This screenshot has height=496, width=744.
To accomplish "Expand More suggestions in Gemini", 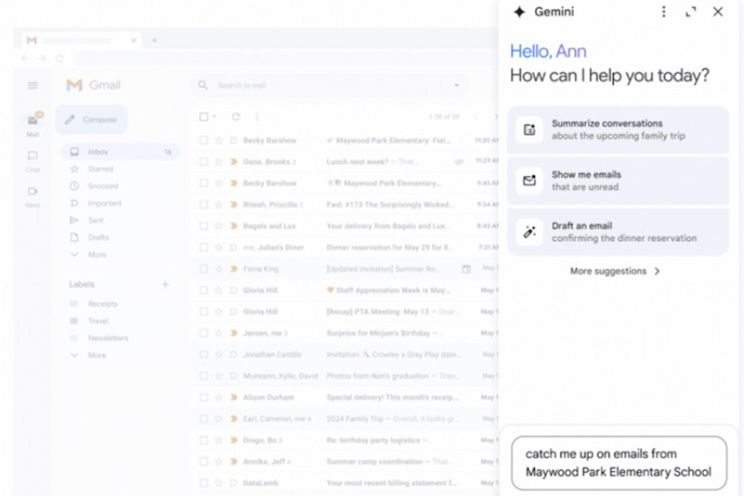I will pyautogui.click(x=615, y=271).
